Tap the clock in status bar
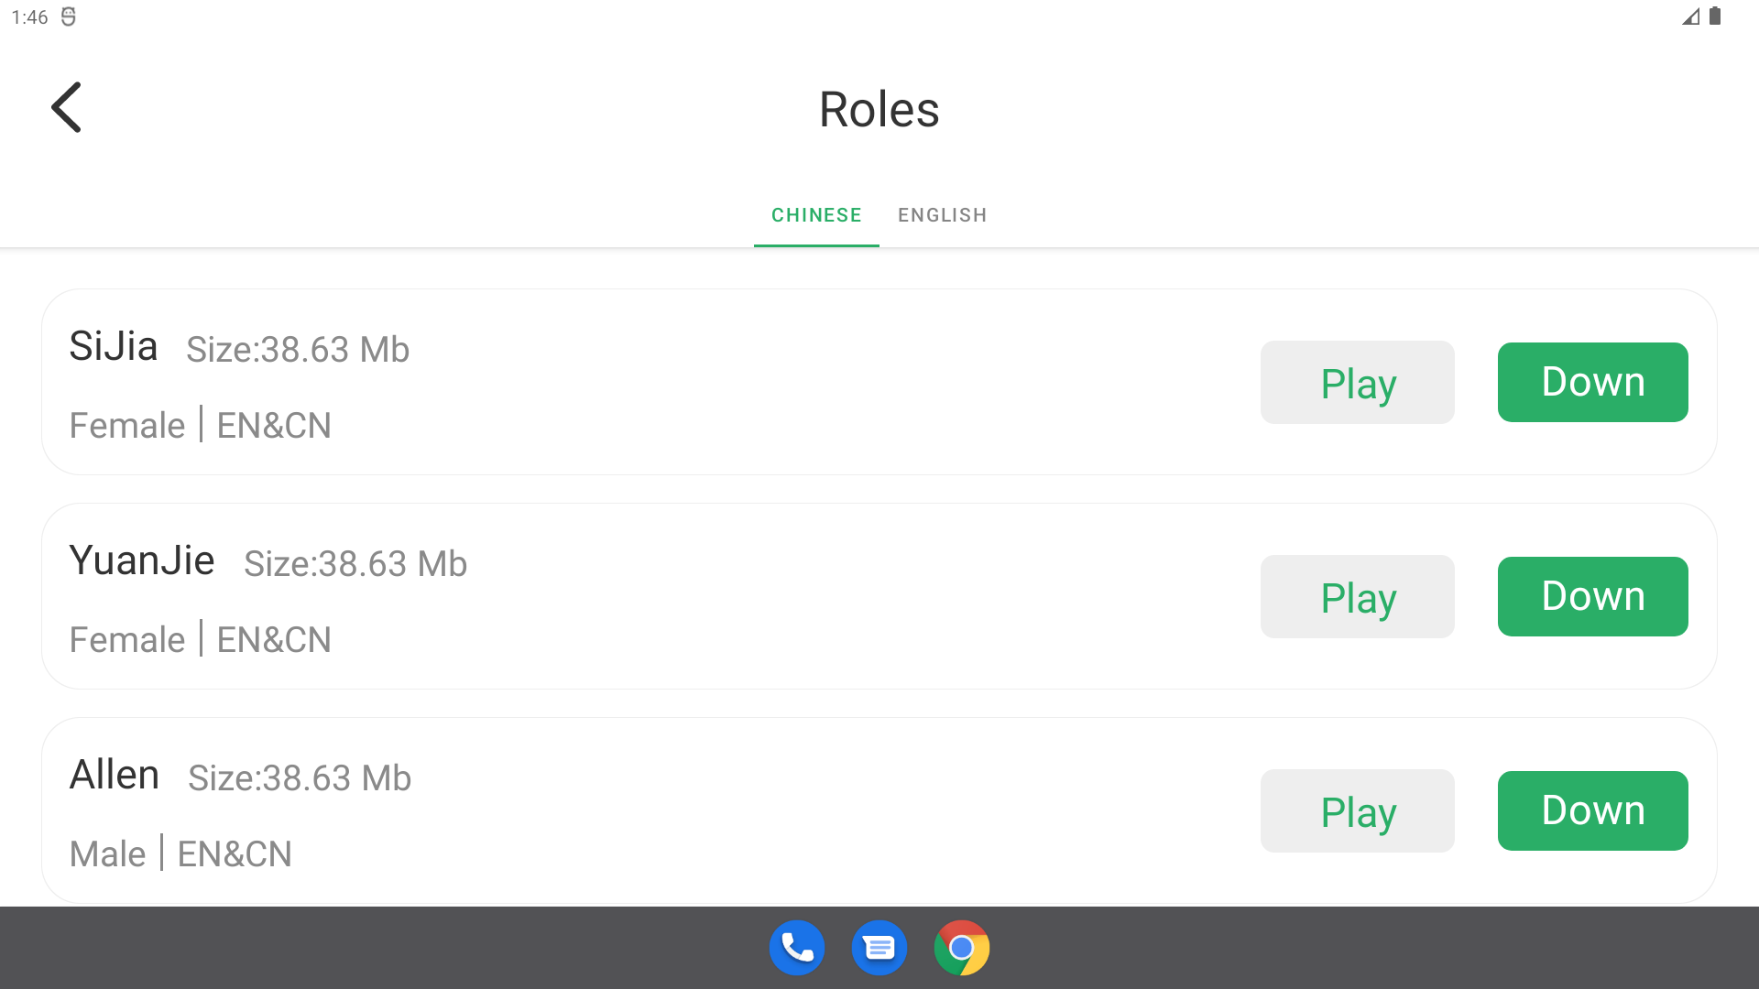 click(29, 17)
